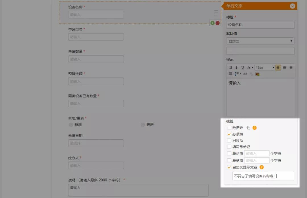Viewport: 307px width, 198px height.
Task: Enable the 只读项 checkbox
Action: [229, 140]
